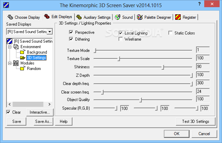The width and height of the screenshot is (222, 143).
Task: Click the Test 3D Settings button
Action: 195,121
